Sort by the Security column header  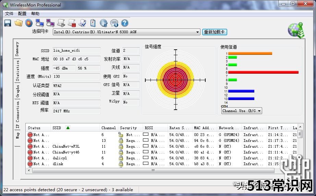tap(130, 128)
